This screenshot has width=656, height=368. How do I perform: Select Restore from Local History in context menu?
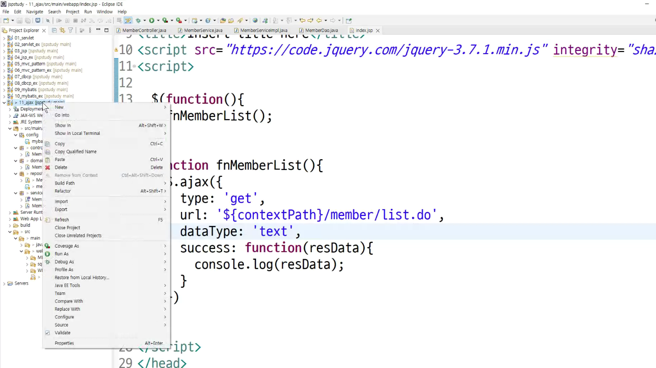[x=106, y=277]
